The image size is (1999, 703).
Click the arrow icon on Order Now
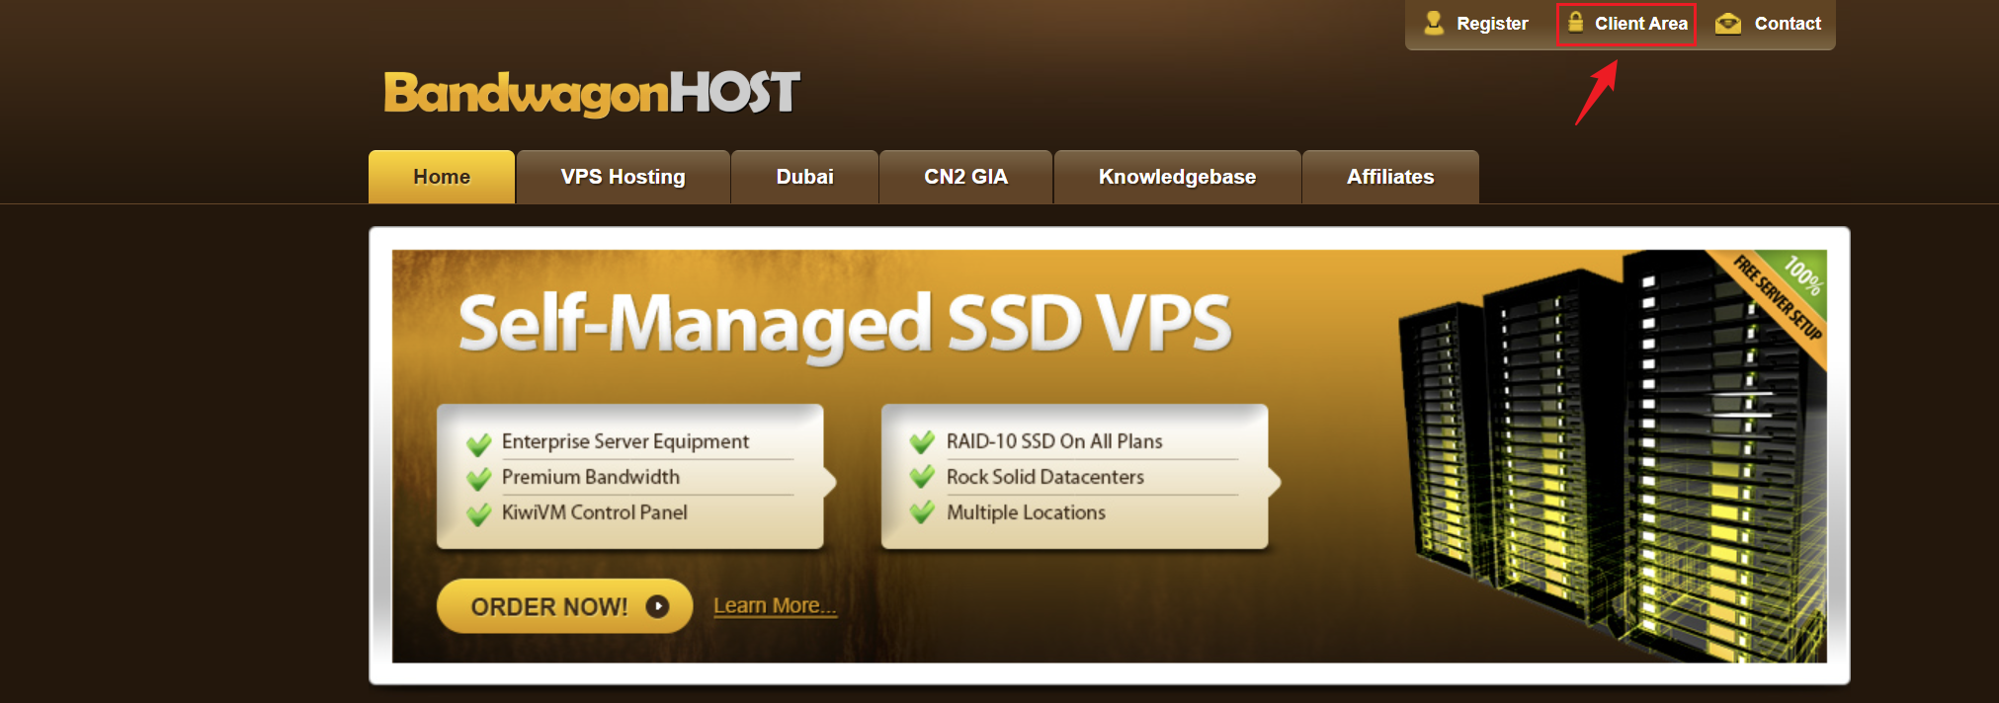tap(657, 606)
